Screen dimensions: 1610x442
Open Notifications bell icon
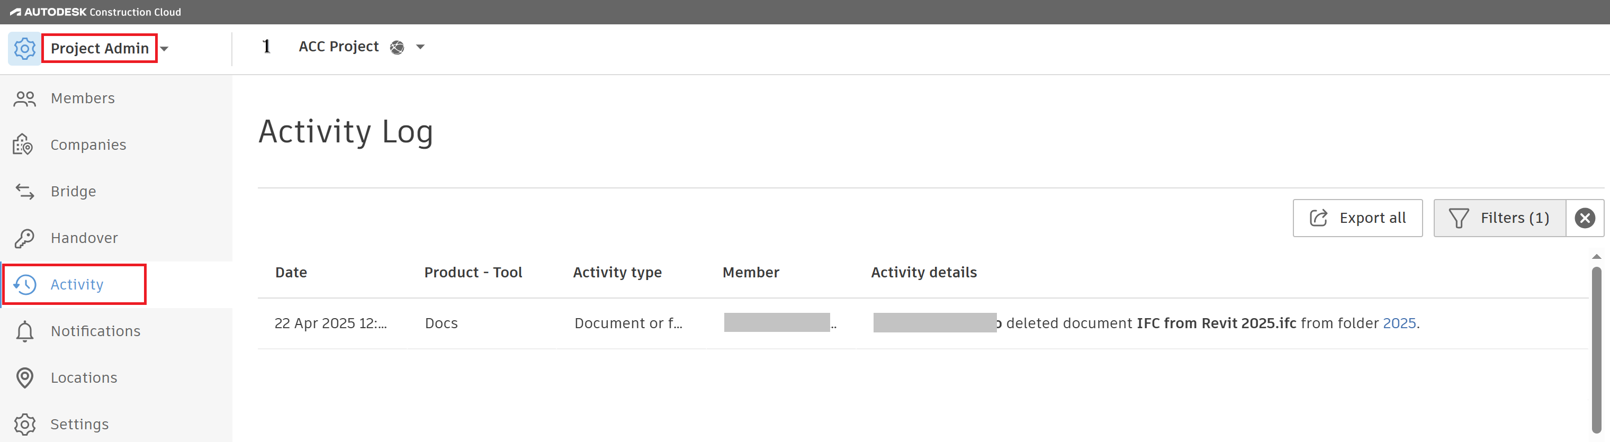click(24, 331)
